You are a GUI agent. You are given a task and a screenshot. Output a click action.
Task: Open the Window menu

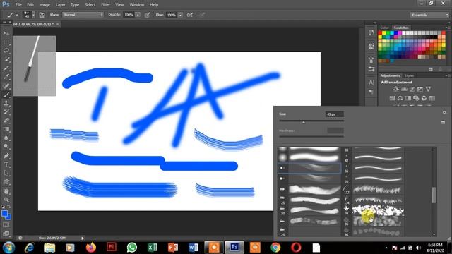(136, 5)
